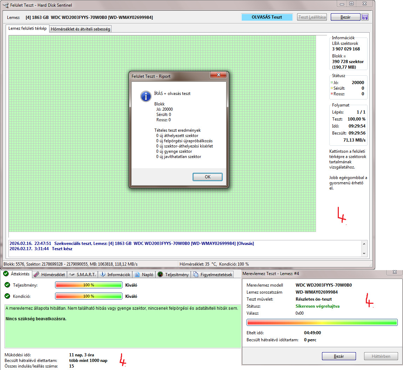Open the S.M.A.R.T. tab
403x370 pixels.
(x=83, y=274)
